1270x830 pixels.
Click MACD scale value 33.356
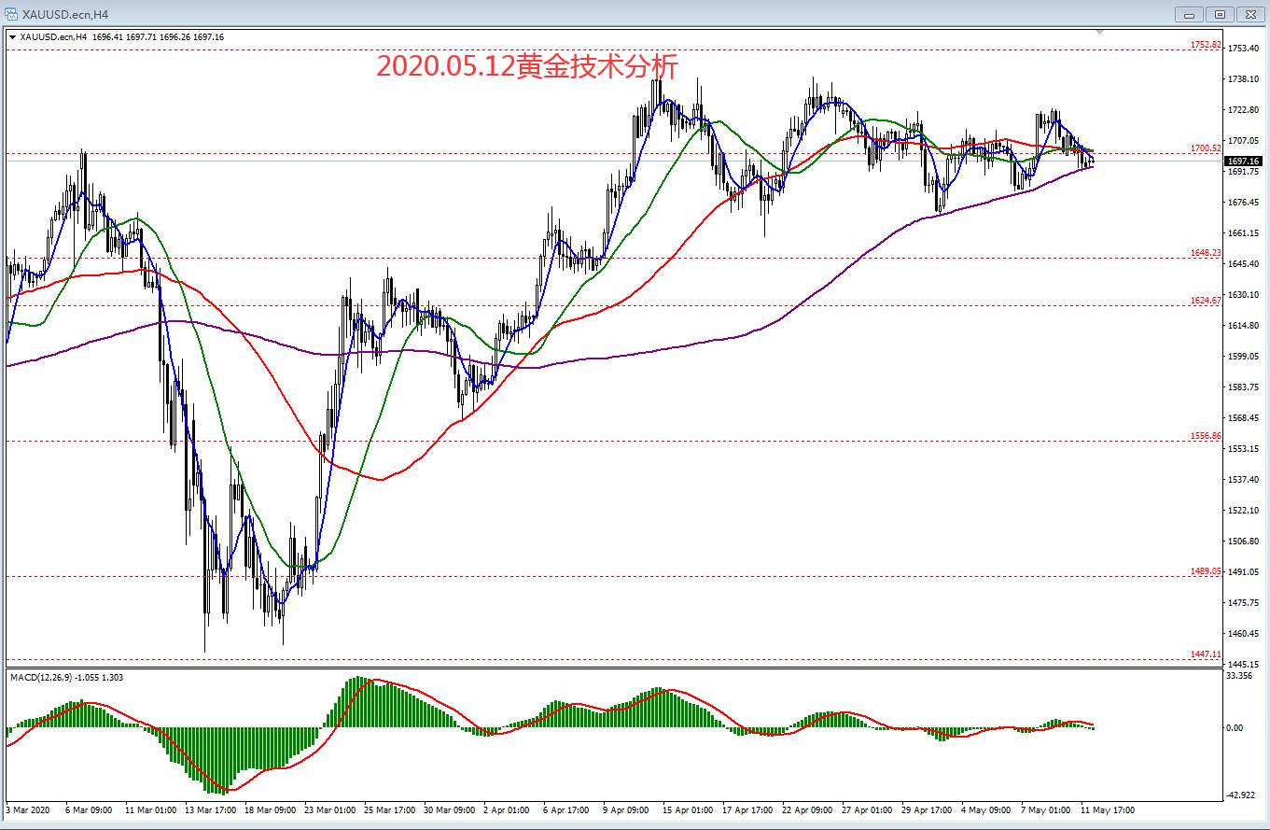point(1240,676)
